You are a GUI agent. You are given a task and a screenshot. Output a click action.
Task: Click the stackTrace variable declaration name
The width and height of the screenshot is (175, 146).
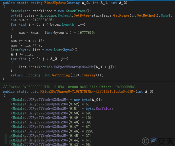[x=42, y=11]
